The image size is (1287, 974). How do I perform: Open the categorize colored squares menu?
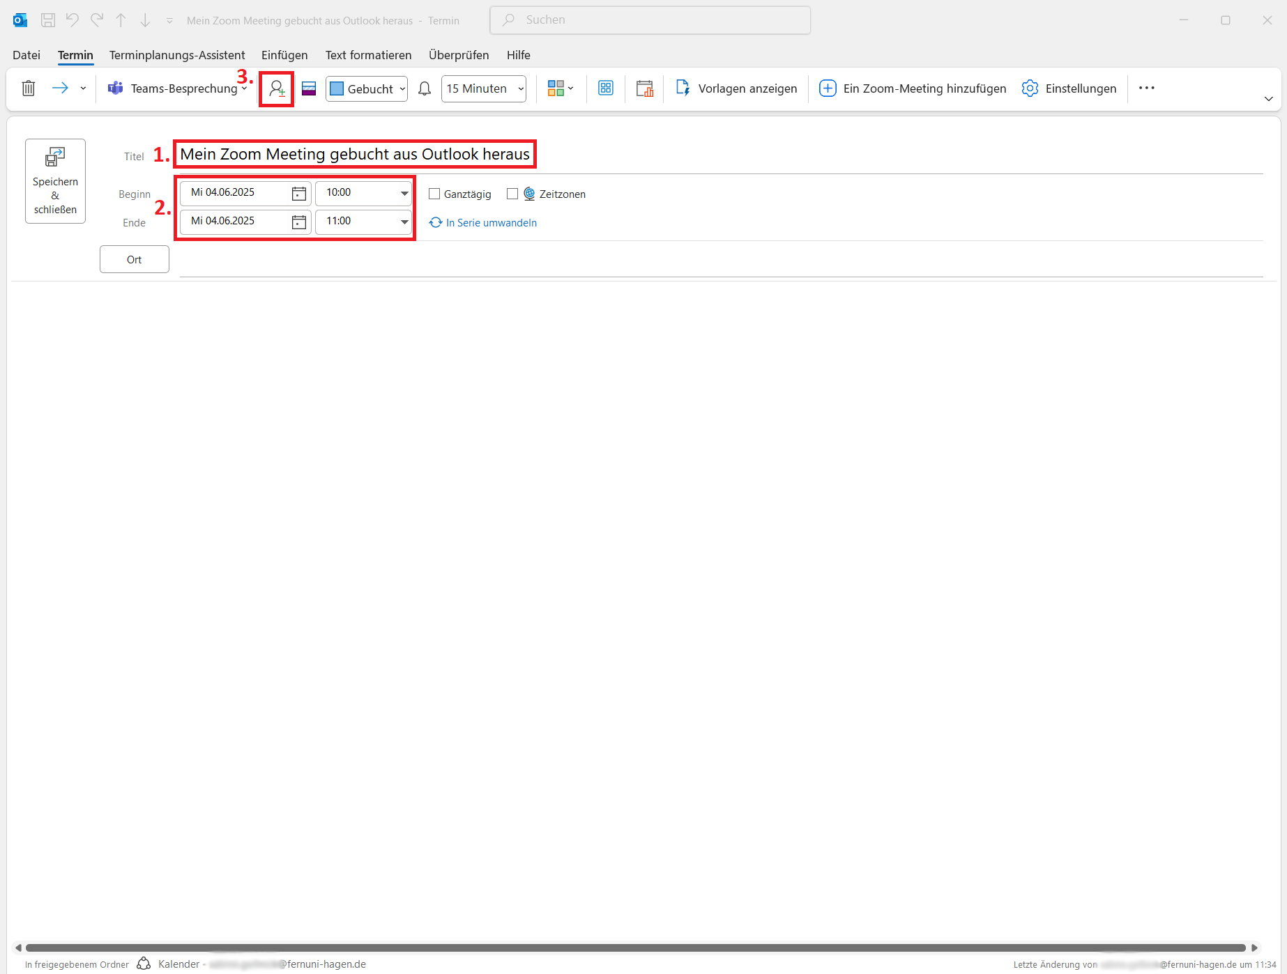click(560, 88)
